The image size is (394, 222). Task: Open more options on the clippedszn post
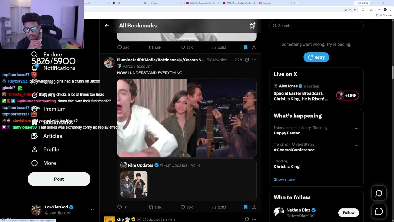tap(254, 219)
